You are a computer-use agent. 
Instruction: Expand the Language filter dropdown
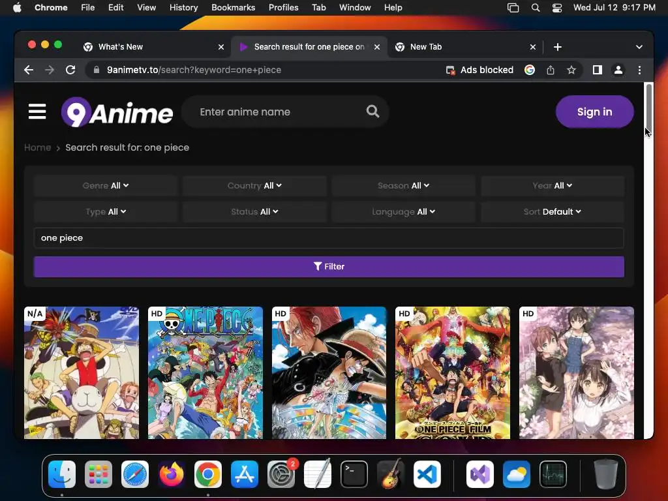coord(403,212)
